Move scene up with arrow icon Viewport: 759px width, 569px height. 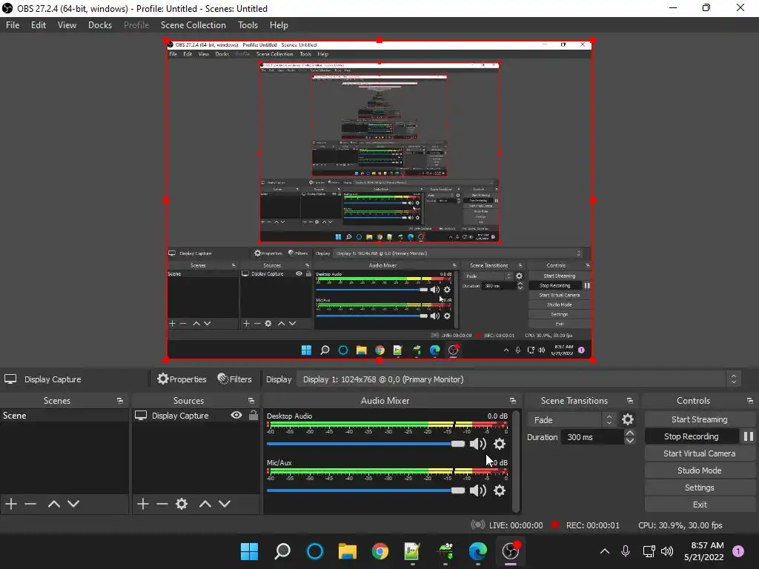53,504
